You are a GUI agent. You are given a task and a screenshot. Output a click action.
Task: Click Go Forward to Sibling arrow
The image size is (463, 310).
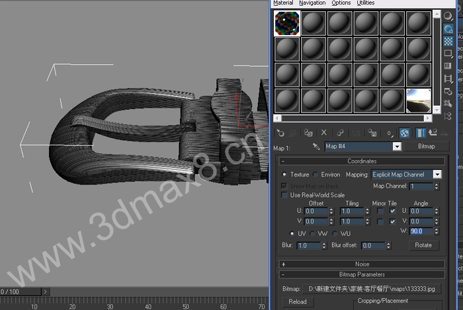click(x=444, y=134)
